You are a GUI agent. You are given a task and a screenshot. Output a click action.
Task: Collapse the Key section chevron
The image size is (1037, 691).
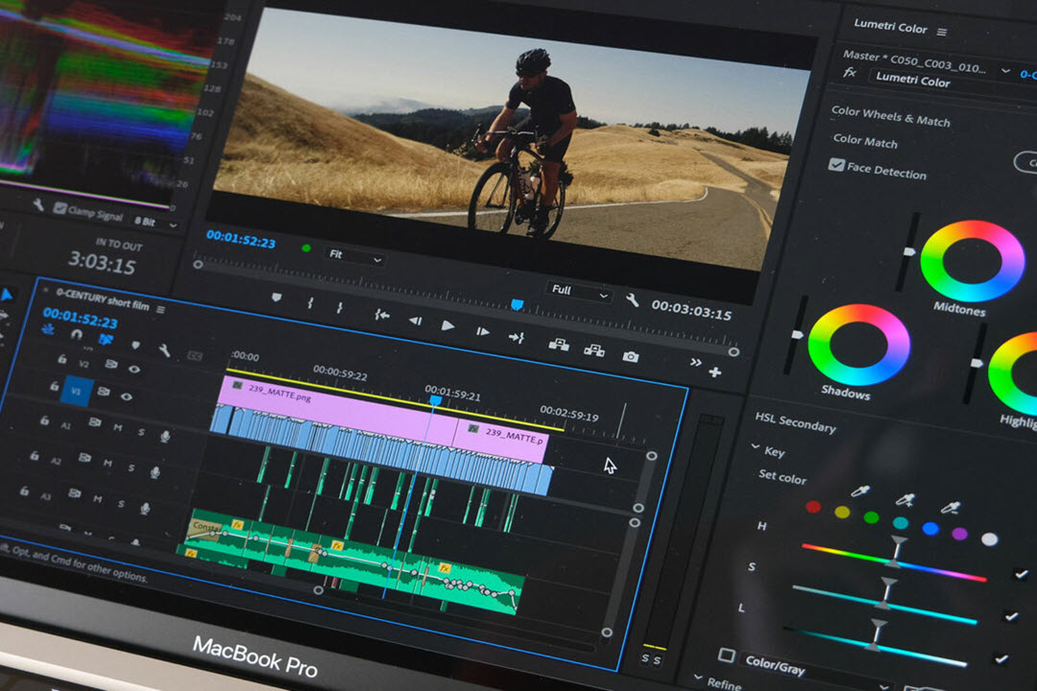(x=755, y=447)
